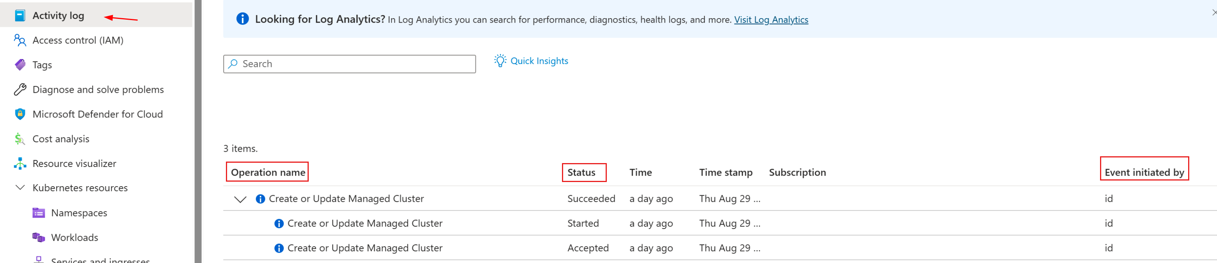1217x263 pixels.
Task: Collapse the Succeeded Create or Update Managed Cluster row
Action: 240,199
